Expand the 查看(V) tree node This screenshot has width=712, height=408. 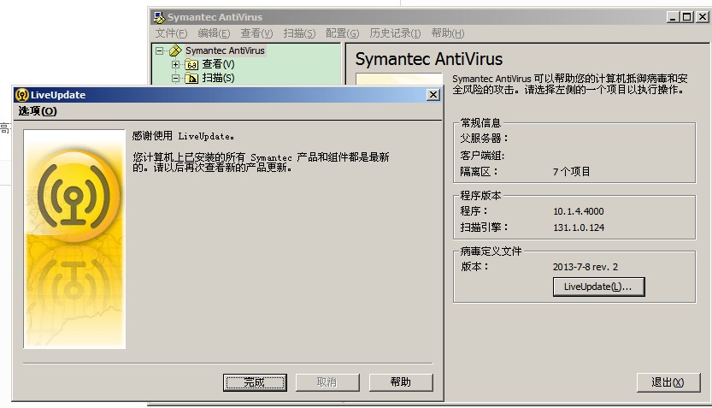[176, 64]
